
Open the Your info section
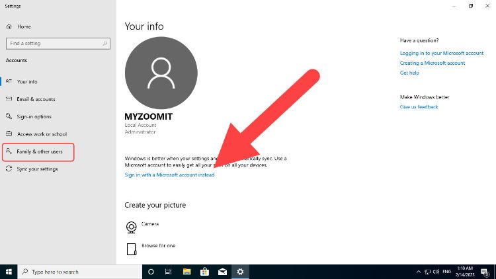tap(27, 82)
